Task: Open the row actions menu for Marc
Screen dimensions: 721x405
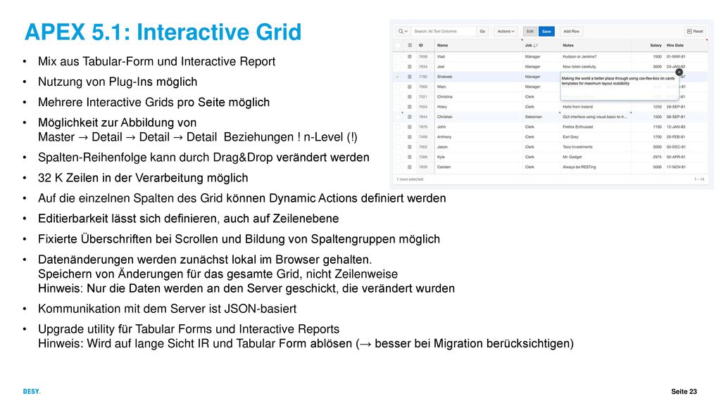Action: 409,86
